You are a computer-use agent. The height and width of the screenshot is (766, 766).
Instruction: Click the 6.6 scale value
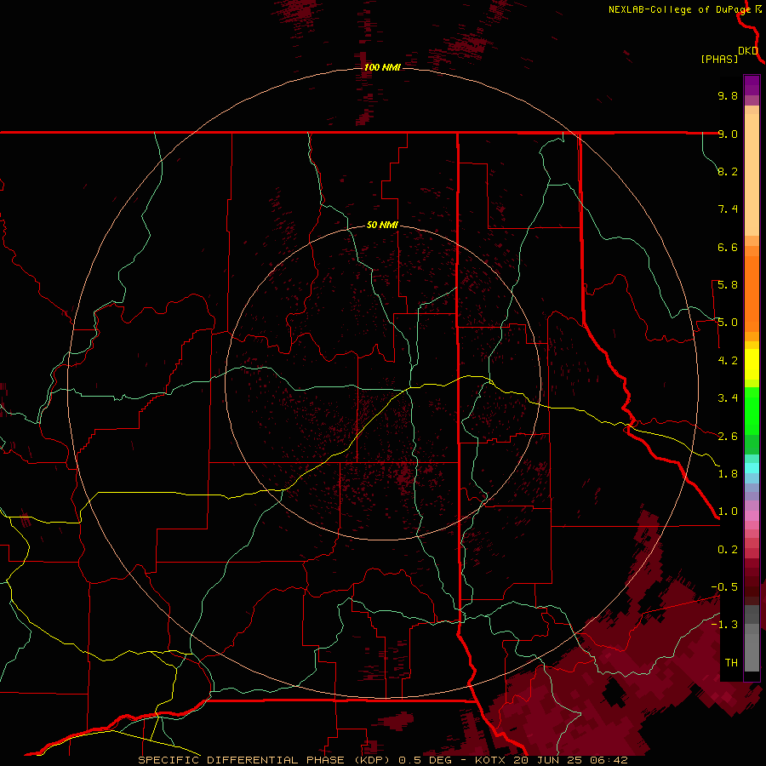(x=728, y=247)
